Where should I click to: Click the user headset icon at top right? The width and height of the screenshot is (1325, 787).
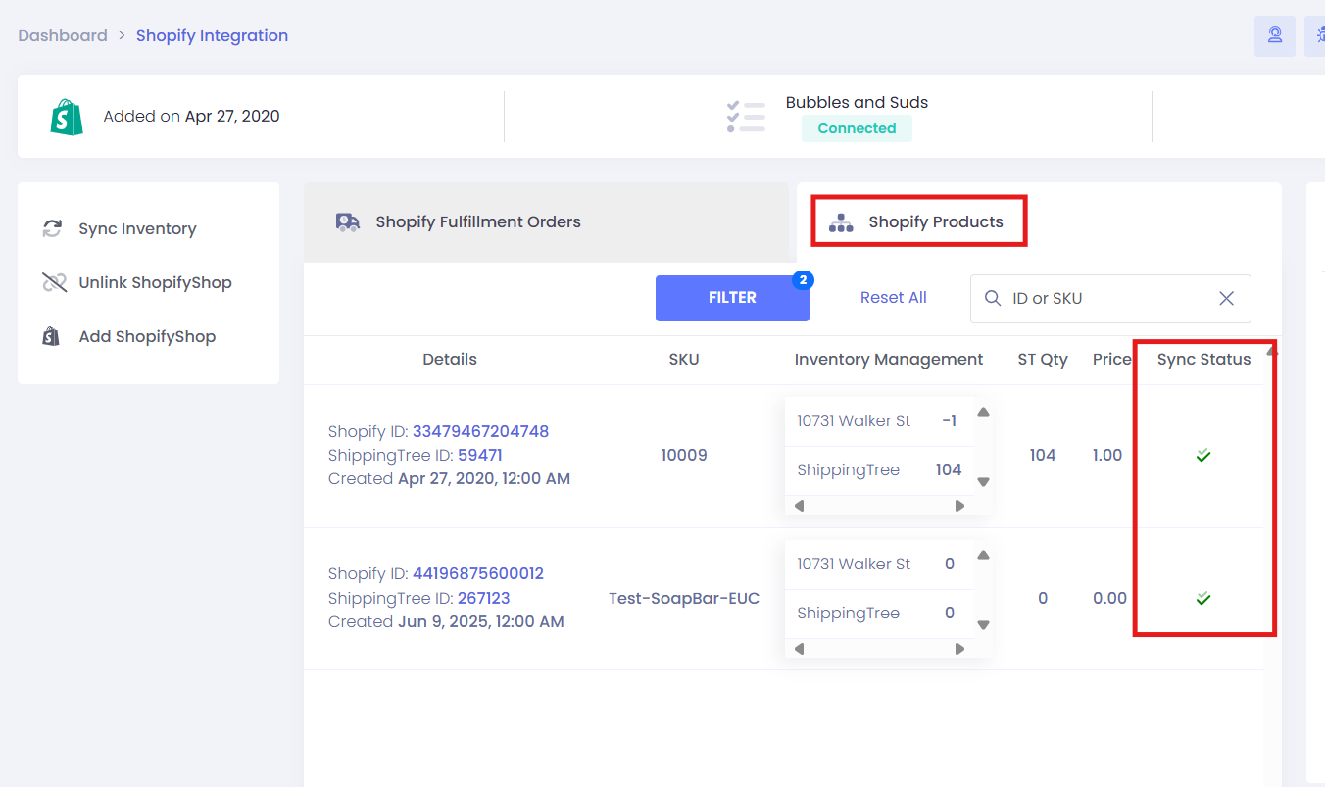coord(1275,36)
